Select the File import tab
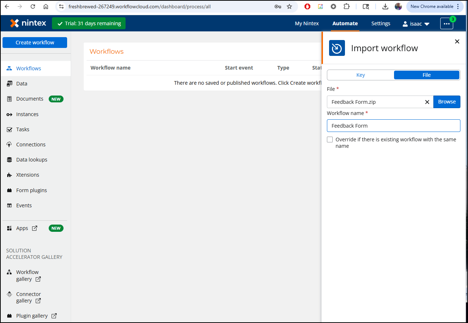This screenshot has width=468, height=323. point(427,75)
